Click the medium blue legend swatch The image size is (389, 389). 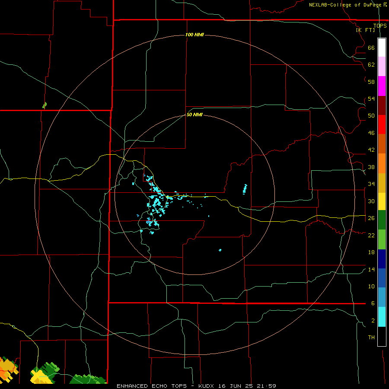(382, 278)
